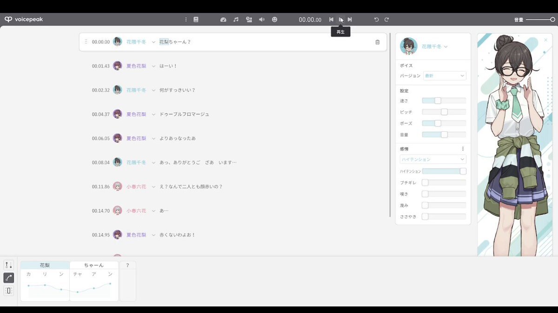Adjust the ピッチ pitch slider
Image resolution: width=558 pixels, height=313 pixels.
click(444, 112)
